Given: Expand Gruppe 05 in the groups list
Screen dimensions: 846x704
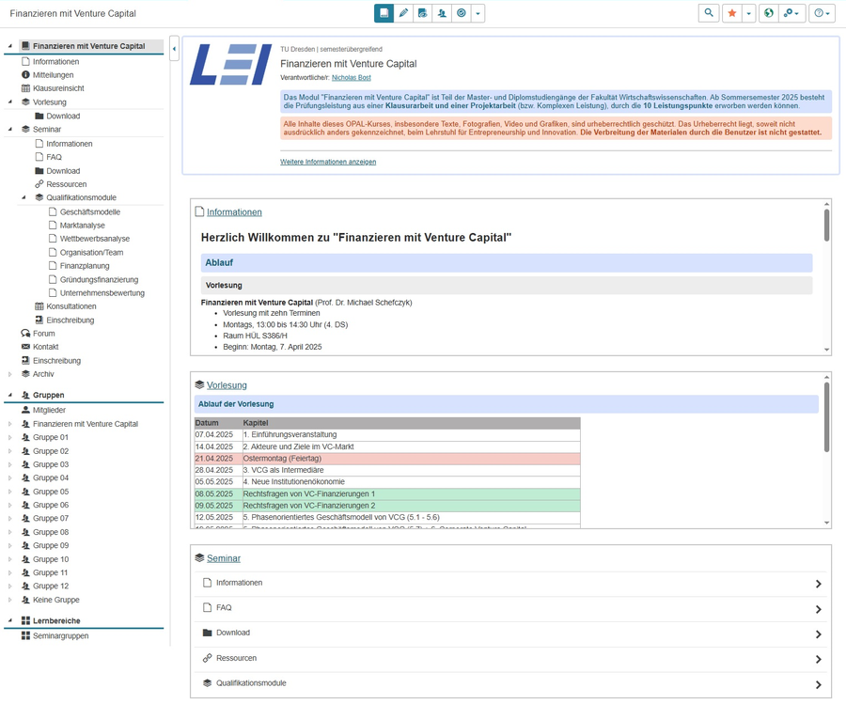Looking at the screenshot, I should pyautogui.click(x=10, y=492).
